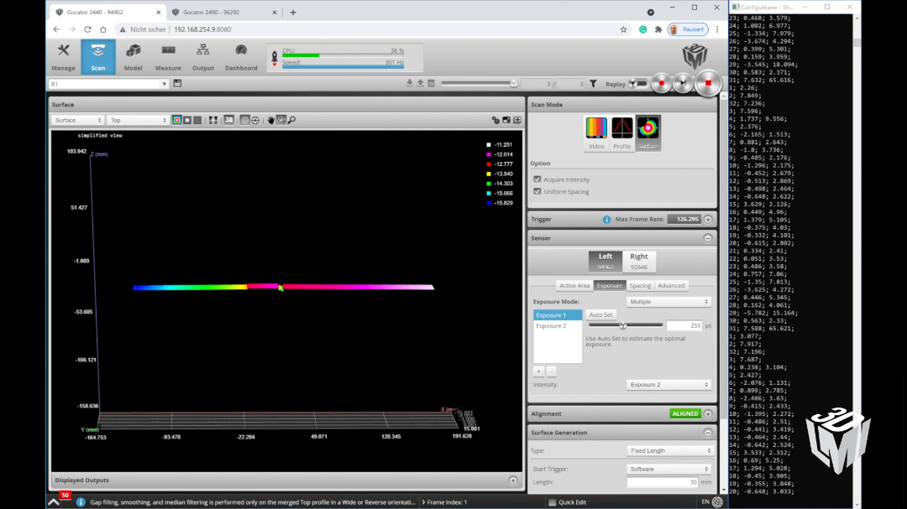Add an exposure with the plus button
Screen dimensions: 907x509
[x=538, y=371]
